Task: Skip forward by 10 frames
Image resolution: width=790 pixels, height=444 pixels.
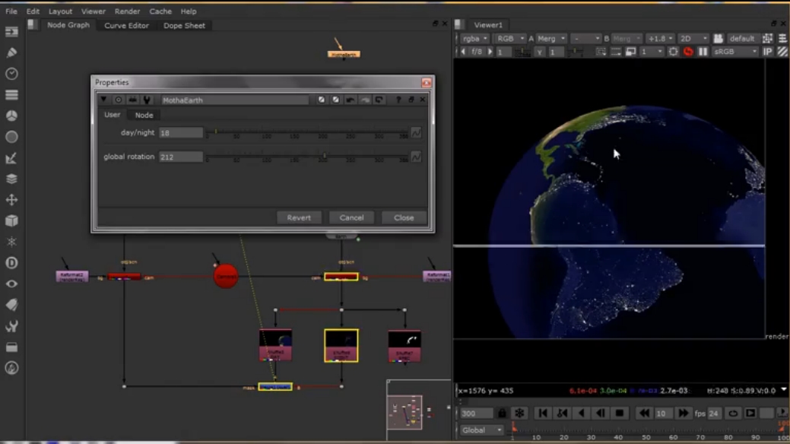Action: coord(683,414)
